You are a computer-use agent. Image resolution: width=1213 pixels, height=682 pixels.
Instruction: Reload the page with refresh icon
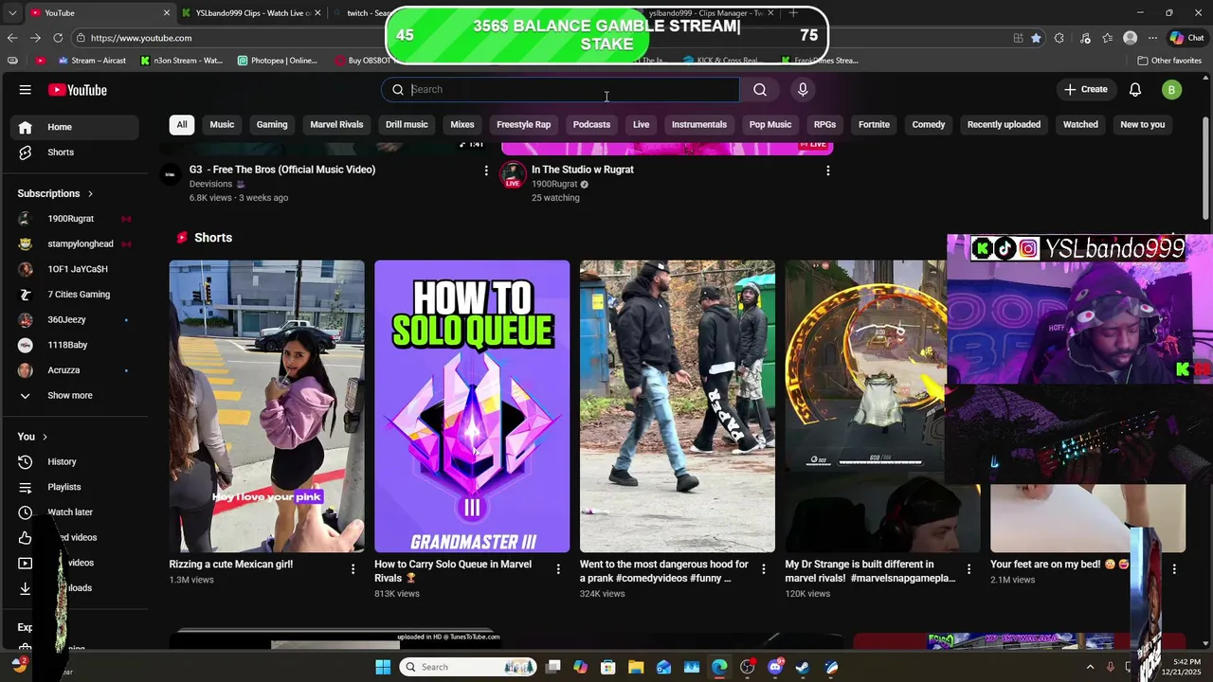coord(58,38)
